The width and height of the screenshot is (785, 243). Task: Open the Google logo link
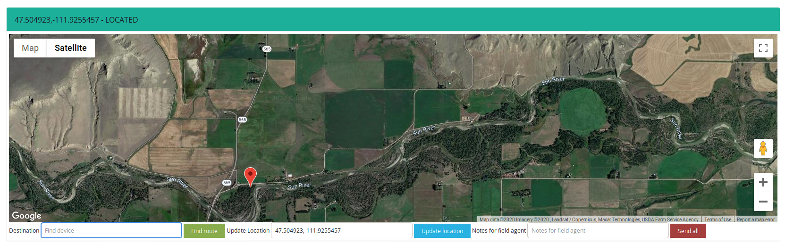click(x=26, y=216)
